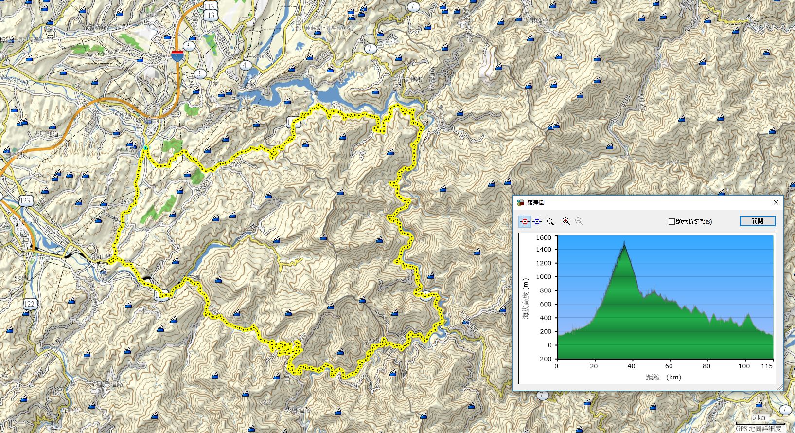Select the red crosshair tool in profile toolbar
This screenshot has width=795, height=433.
pos(525,221)
